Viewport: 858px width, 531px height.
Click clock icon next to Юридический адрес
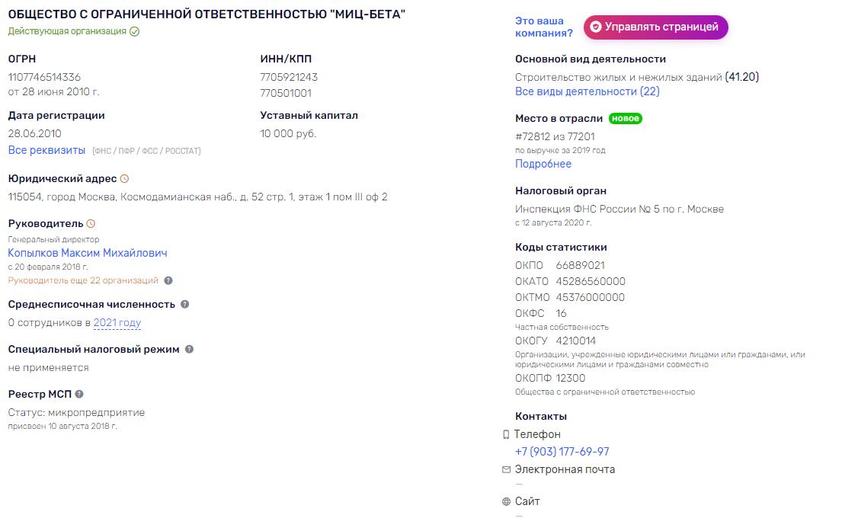coord(124,179)
